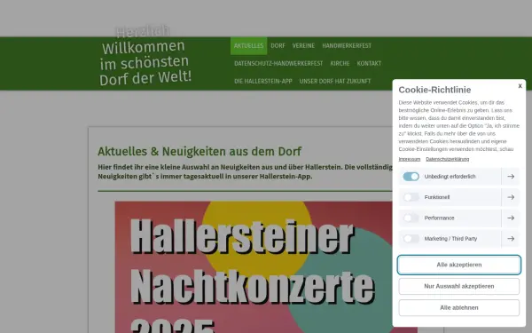The height and width of the screenshot is (333, 532).
Task: Open the Handwerkerfest menu item
Action: [x=347, y=45]
